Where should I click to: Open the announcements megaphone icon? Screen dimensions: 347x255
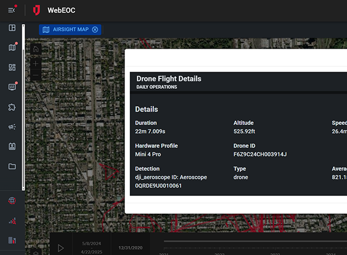point(12,127)
